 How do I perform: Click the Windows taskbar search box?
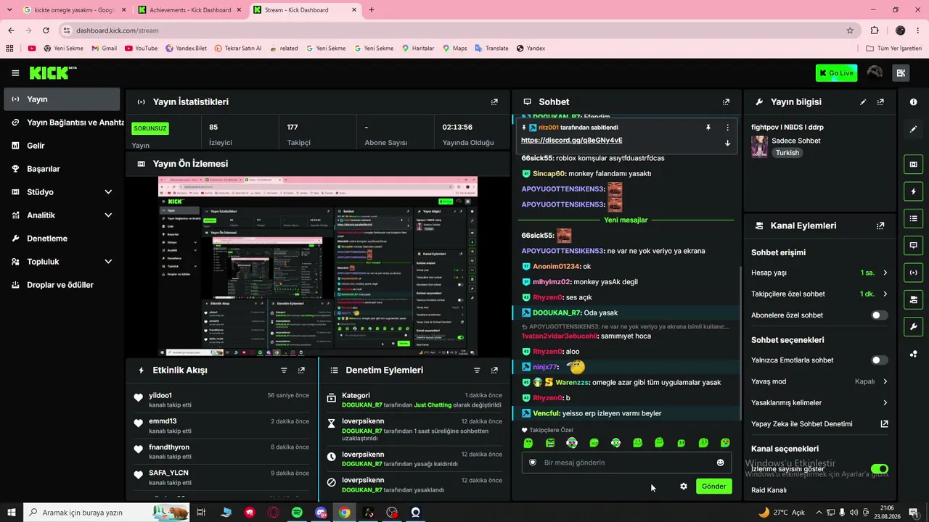(x=107, y=513)
